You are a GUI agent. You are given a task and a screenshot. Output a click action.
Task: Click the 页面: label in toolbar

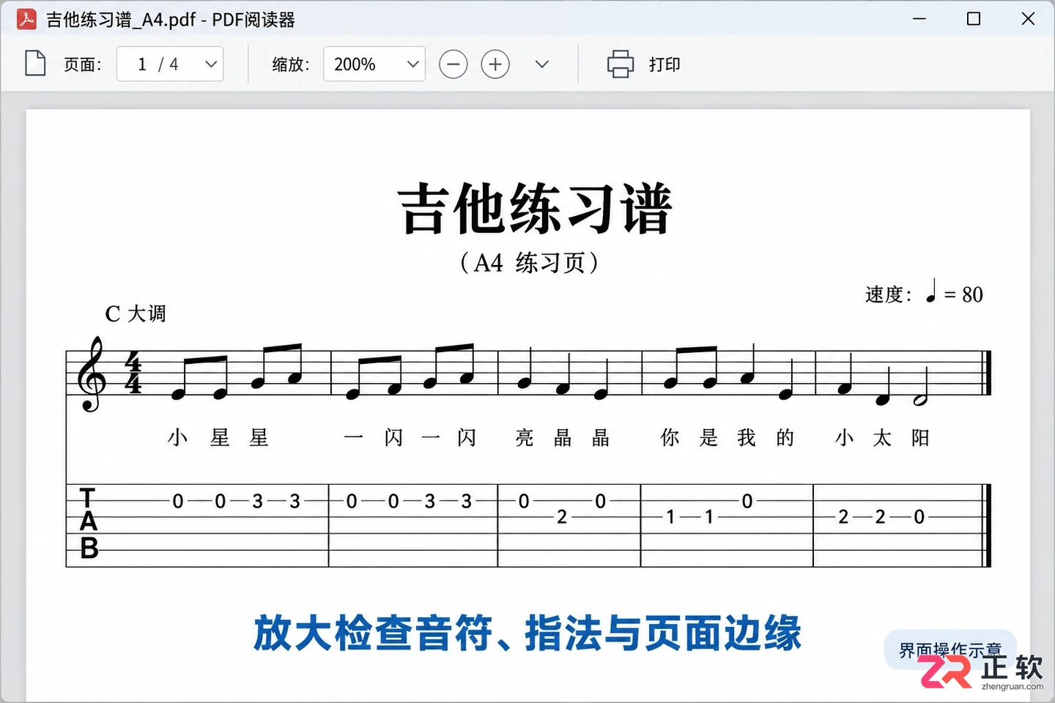(83, 64)
